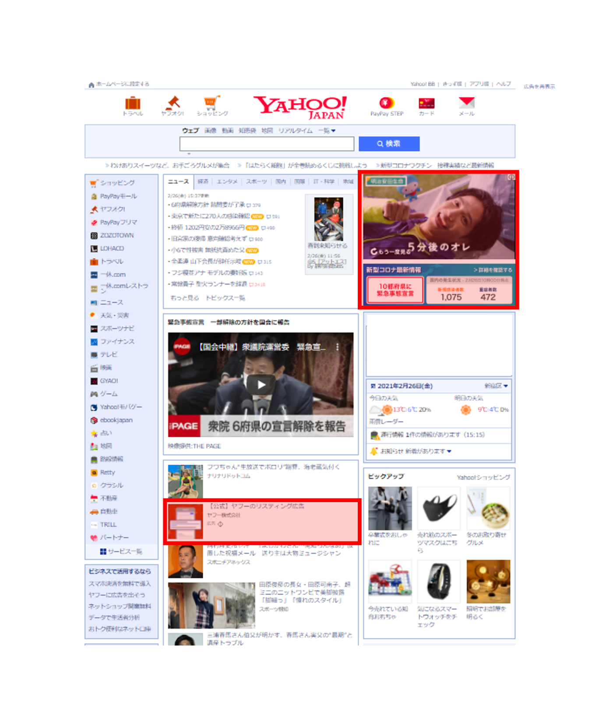Image resolution: width=606 pixels, height=701 pixels.
Task: Open Retty in the sidebar
Action: point(107,472)
